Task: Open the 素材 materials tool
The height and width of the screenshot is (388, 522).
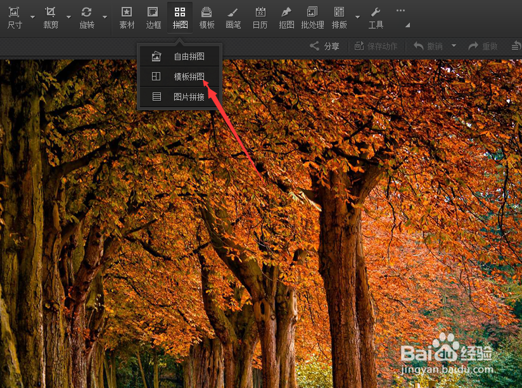Action: click(x=127, y=18)
